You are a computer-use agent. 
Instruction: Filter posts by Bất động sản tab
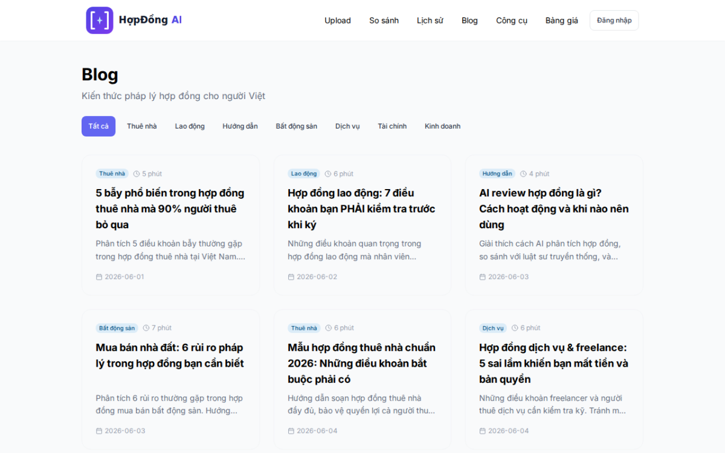click(x=297, y=126)
